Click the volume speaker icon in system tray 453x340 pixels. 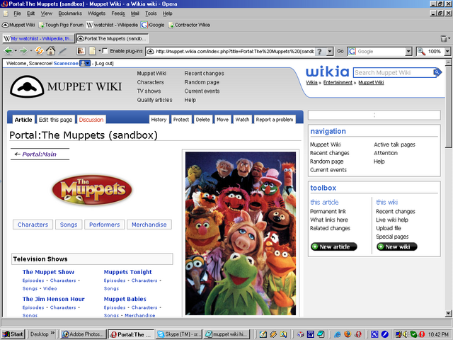406,334
